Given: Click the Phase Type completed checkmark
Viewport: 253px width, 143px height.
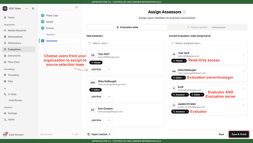Looking at the screenshot, I should [x=43, y=16].
